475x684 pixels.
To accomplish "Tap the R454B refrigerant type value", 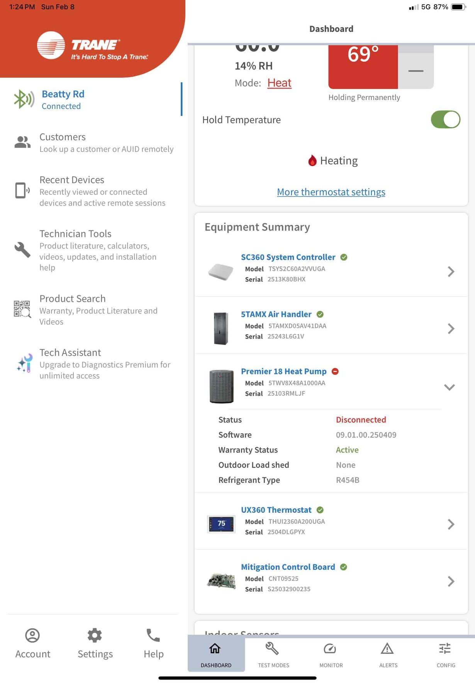I will coord(348,480).
